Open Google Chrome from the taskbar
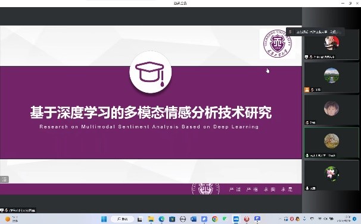The image size is (361, 224). pyautogui.click(x=214, y=219)
